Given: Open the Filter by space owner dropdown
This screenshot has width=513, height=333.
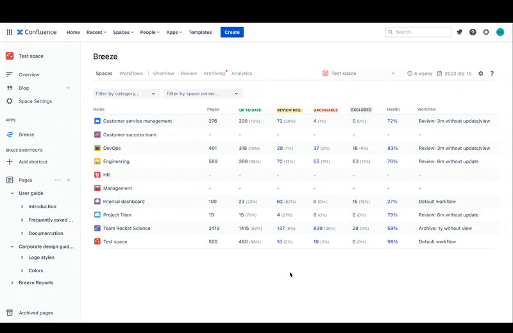Looking at the screenshot, I should tap(203, 93).
